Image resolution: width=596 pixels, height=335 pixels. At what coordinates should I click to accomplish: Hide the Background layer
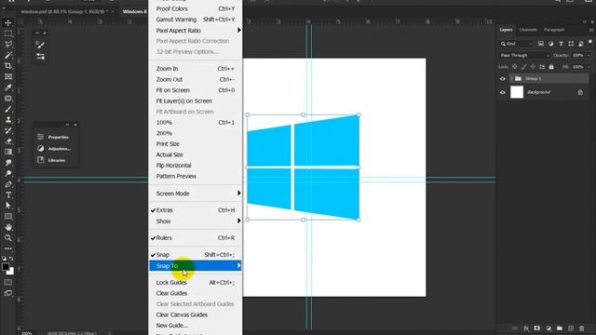503,93
